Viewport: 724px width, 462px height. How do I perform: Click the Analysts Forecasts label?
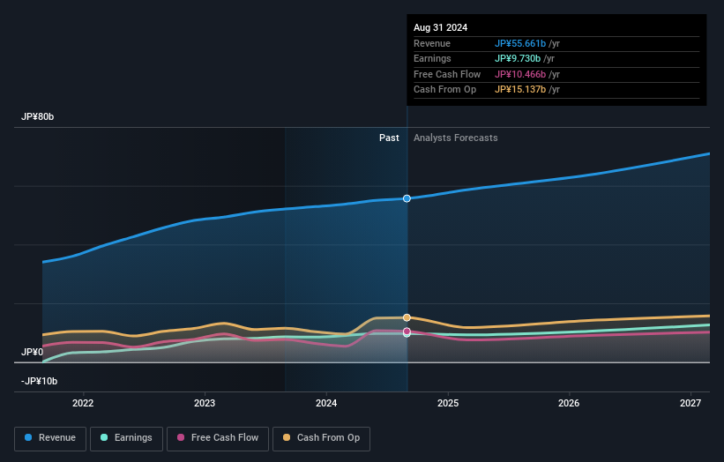[456, 138]
